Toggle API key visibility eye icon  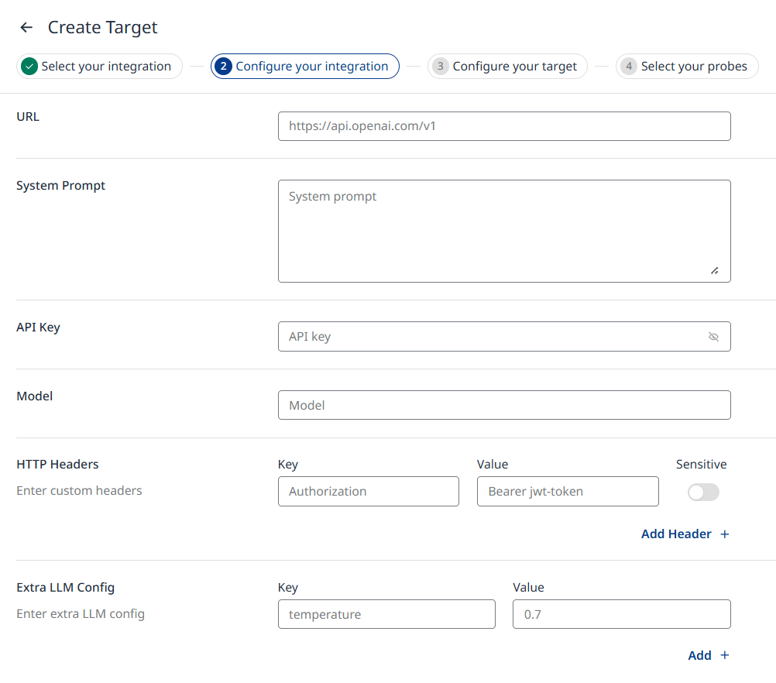tap(713, 337)
